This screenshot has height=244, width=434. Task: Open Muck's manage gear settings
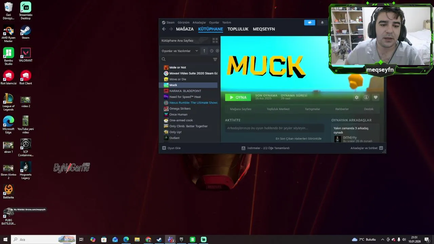(357, 97)
